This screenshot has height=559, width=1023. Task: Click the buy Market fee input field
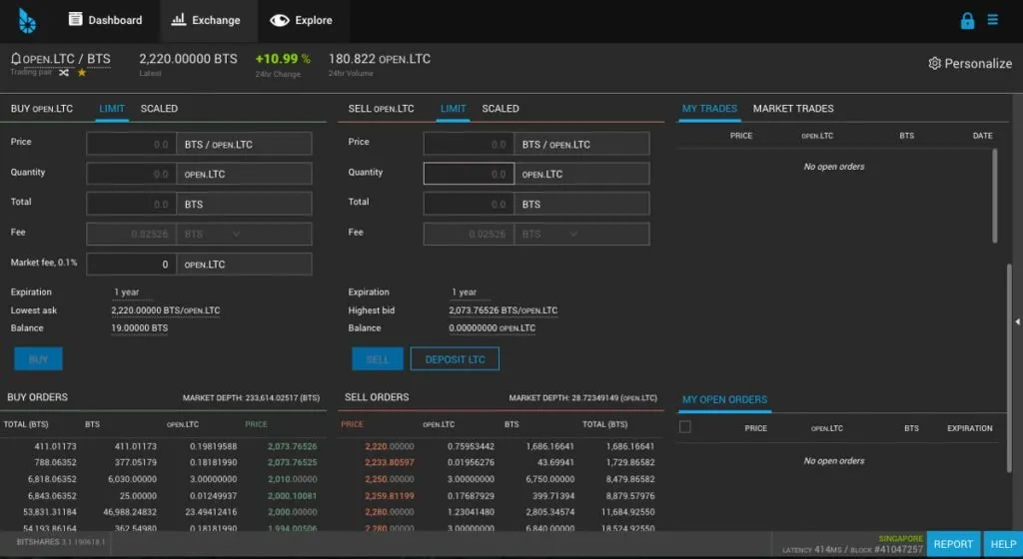pos(131,264)
